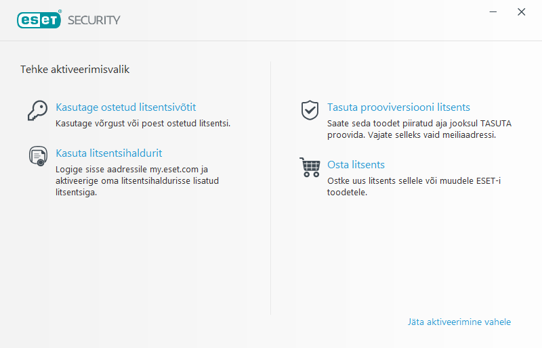This screenshot has width=542, height=348.
Task: Choose "Tasuta prooviversiooni litsents" option
Action: [398, 107]
